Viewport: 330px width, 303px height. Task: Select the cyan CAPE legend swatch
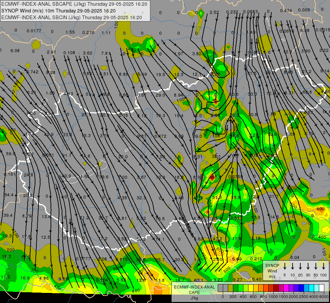[x=311, y=288]
